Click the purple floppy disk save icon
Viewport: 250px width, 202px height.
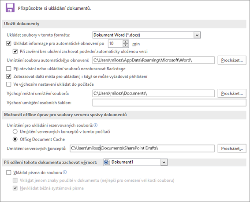pos(10,8)
